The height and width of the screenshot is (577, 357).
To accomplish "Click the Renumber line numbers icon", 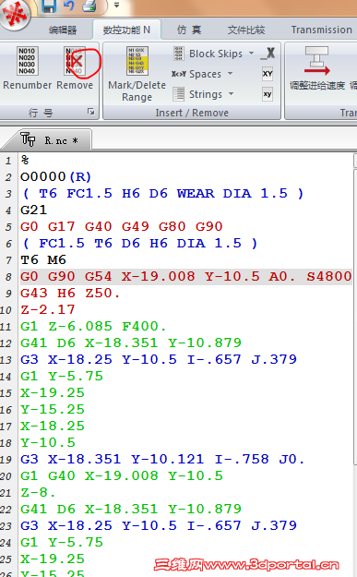I will click(27, 61).
